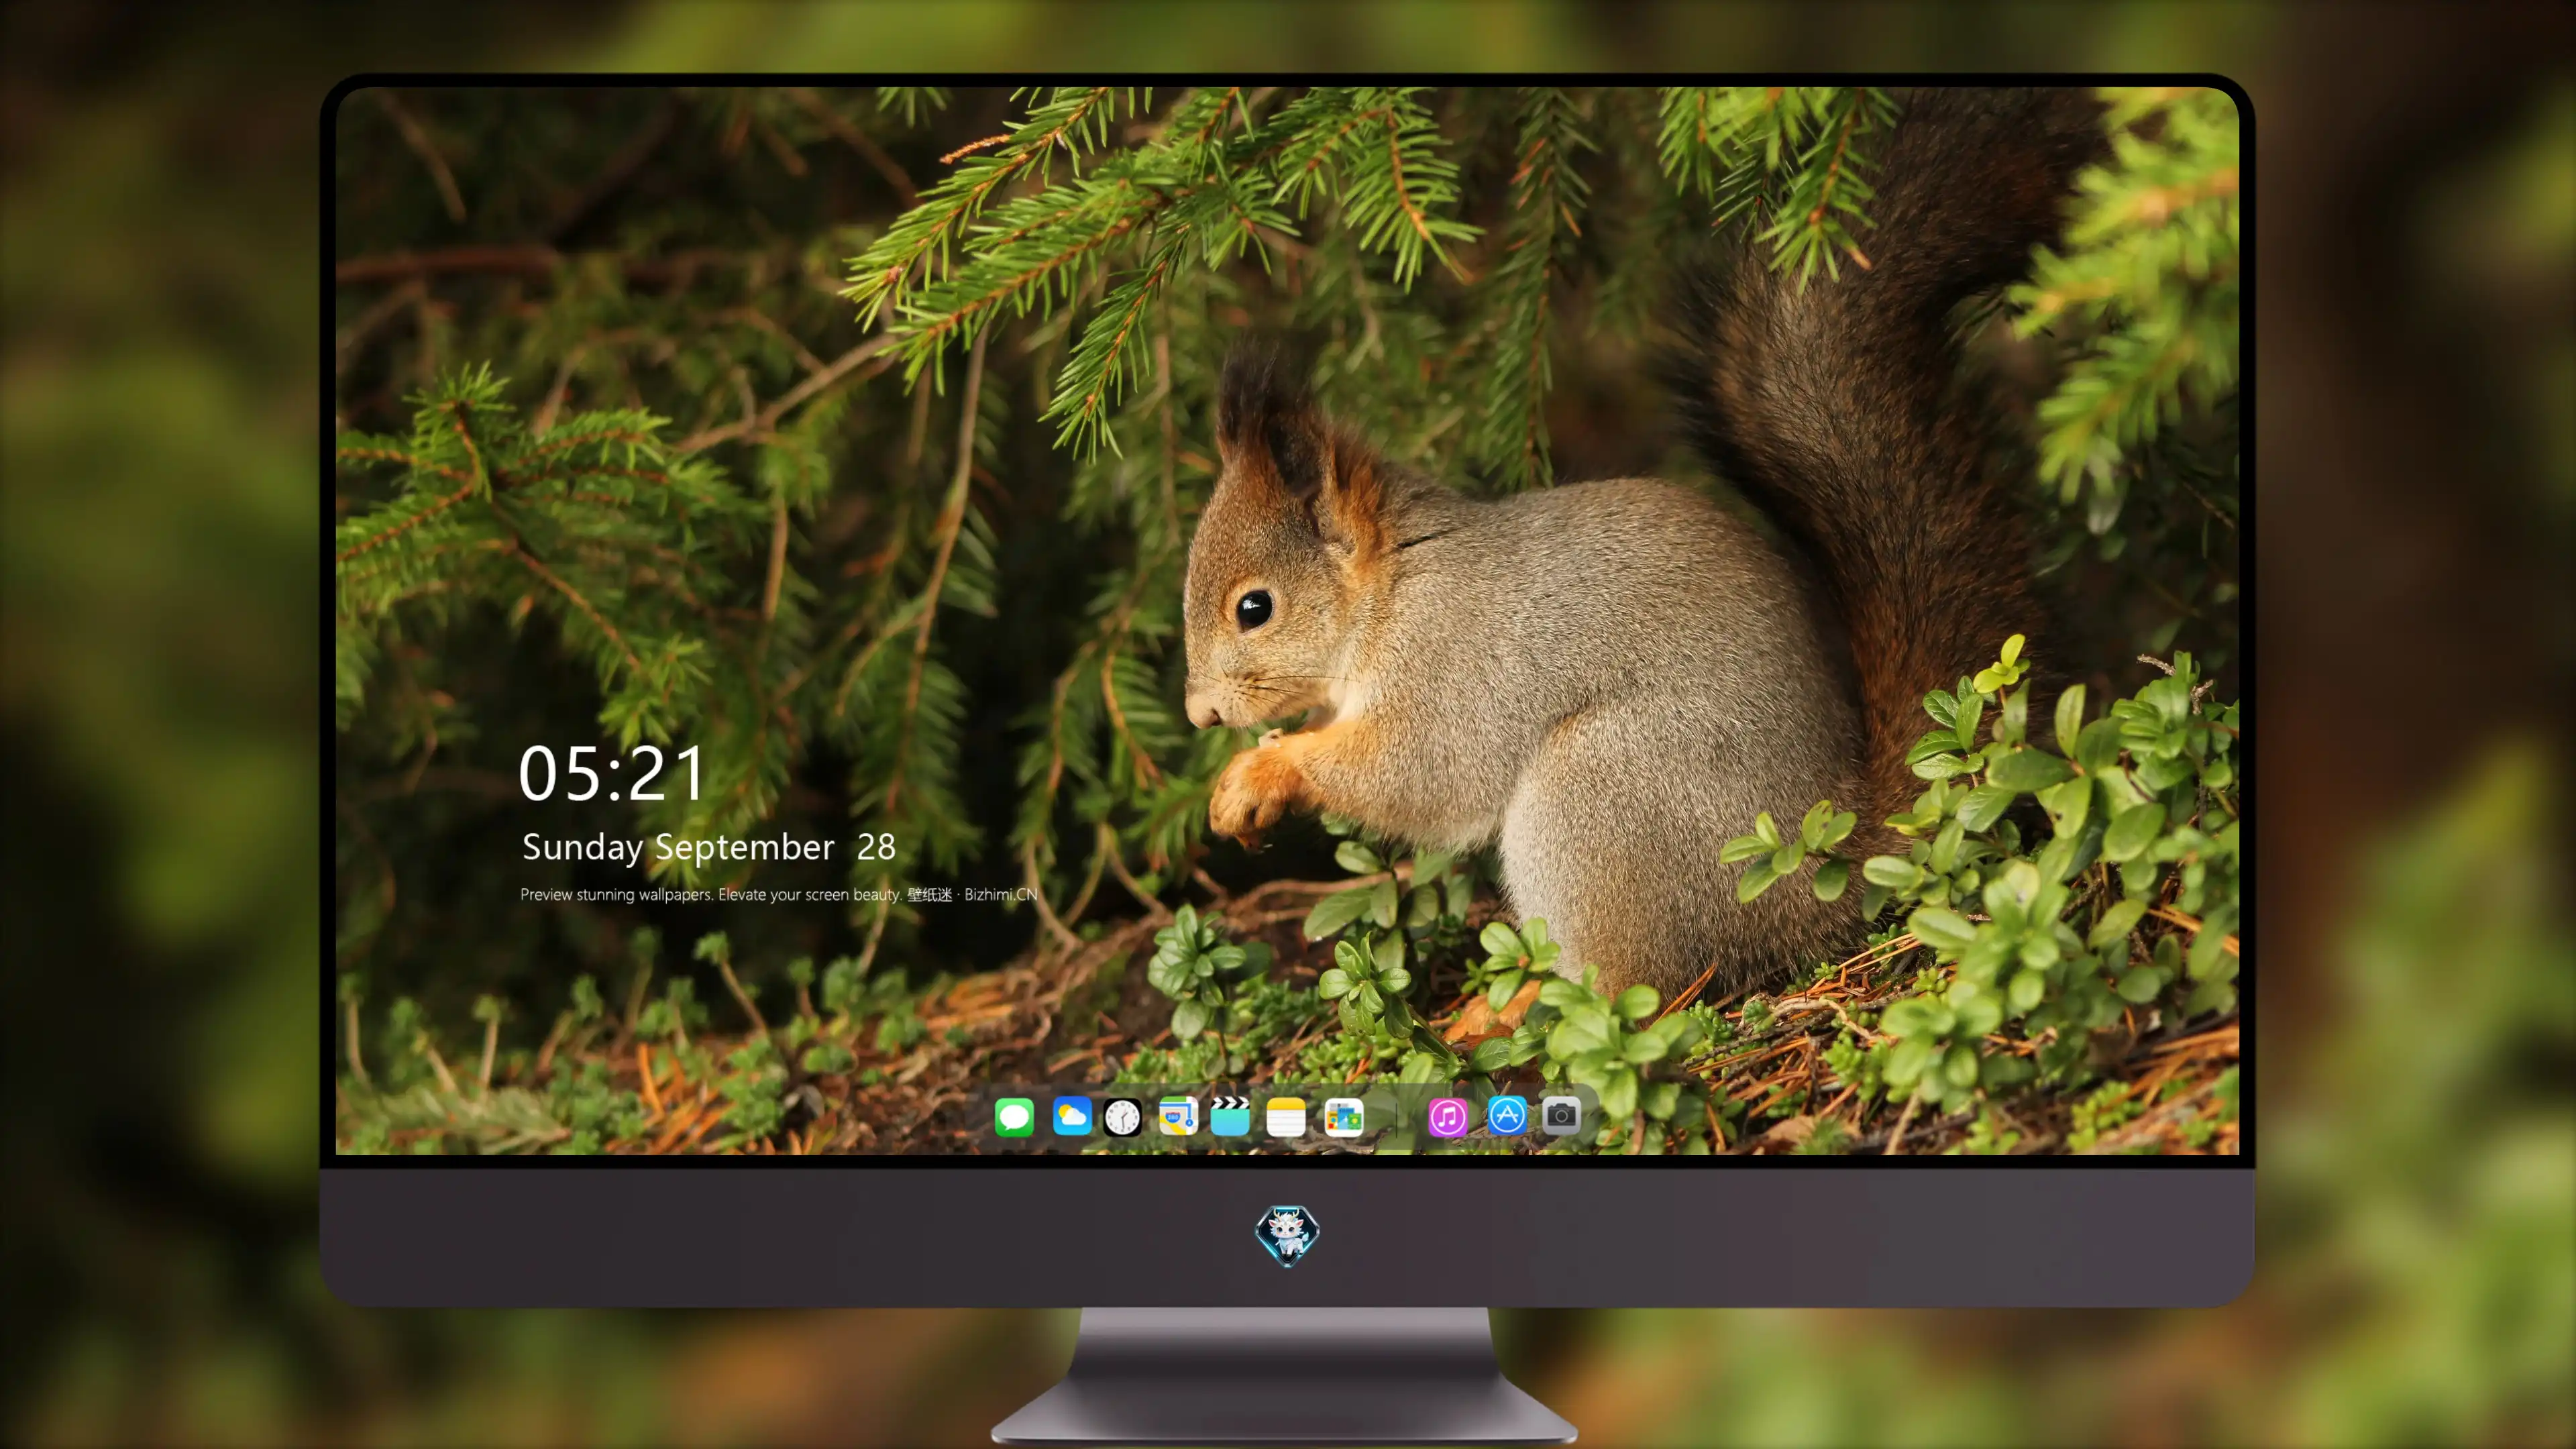Screen dimensions: 2576x1449
Task: Click the 'Preview stunning wallpapers' caption text
Action: tap(779, 894)
